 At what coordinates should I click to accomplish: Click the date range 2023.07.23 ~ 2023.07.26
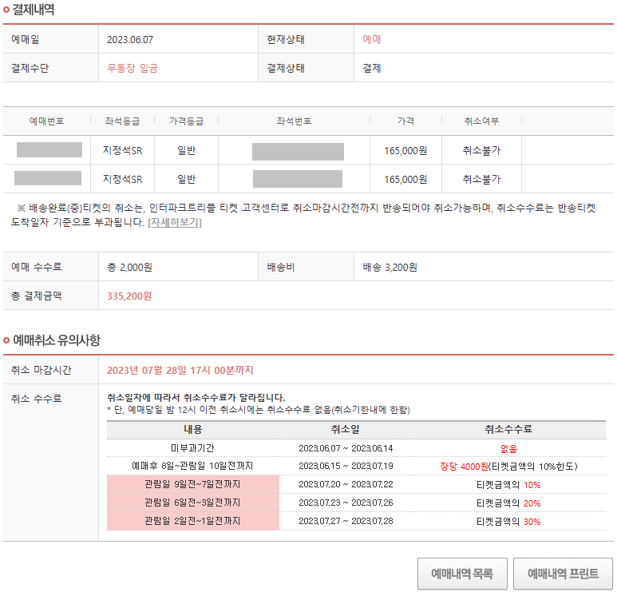click(346, 503)
